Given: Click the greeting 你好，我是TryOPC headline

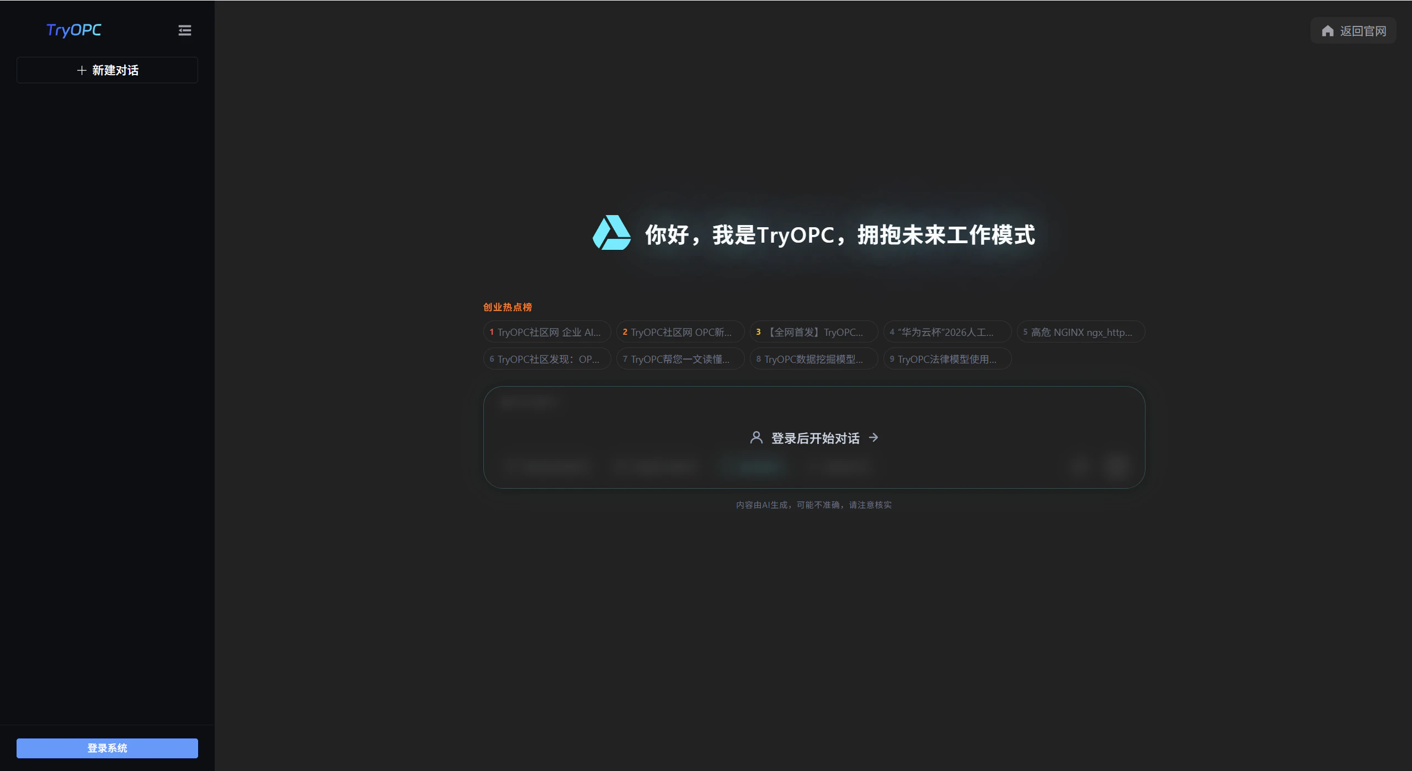Looking at the screenshot, I should (x=840, y=234).
